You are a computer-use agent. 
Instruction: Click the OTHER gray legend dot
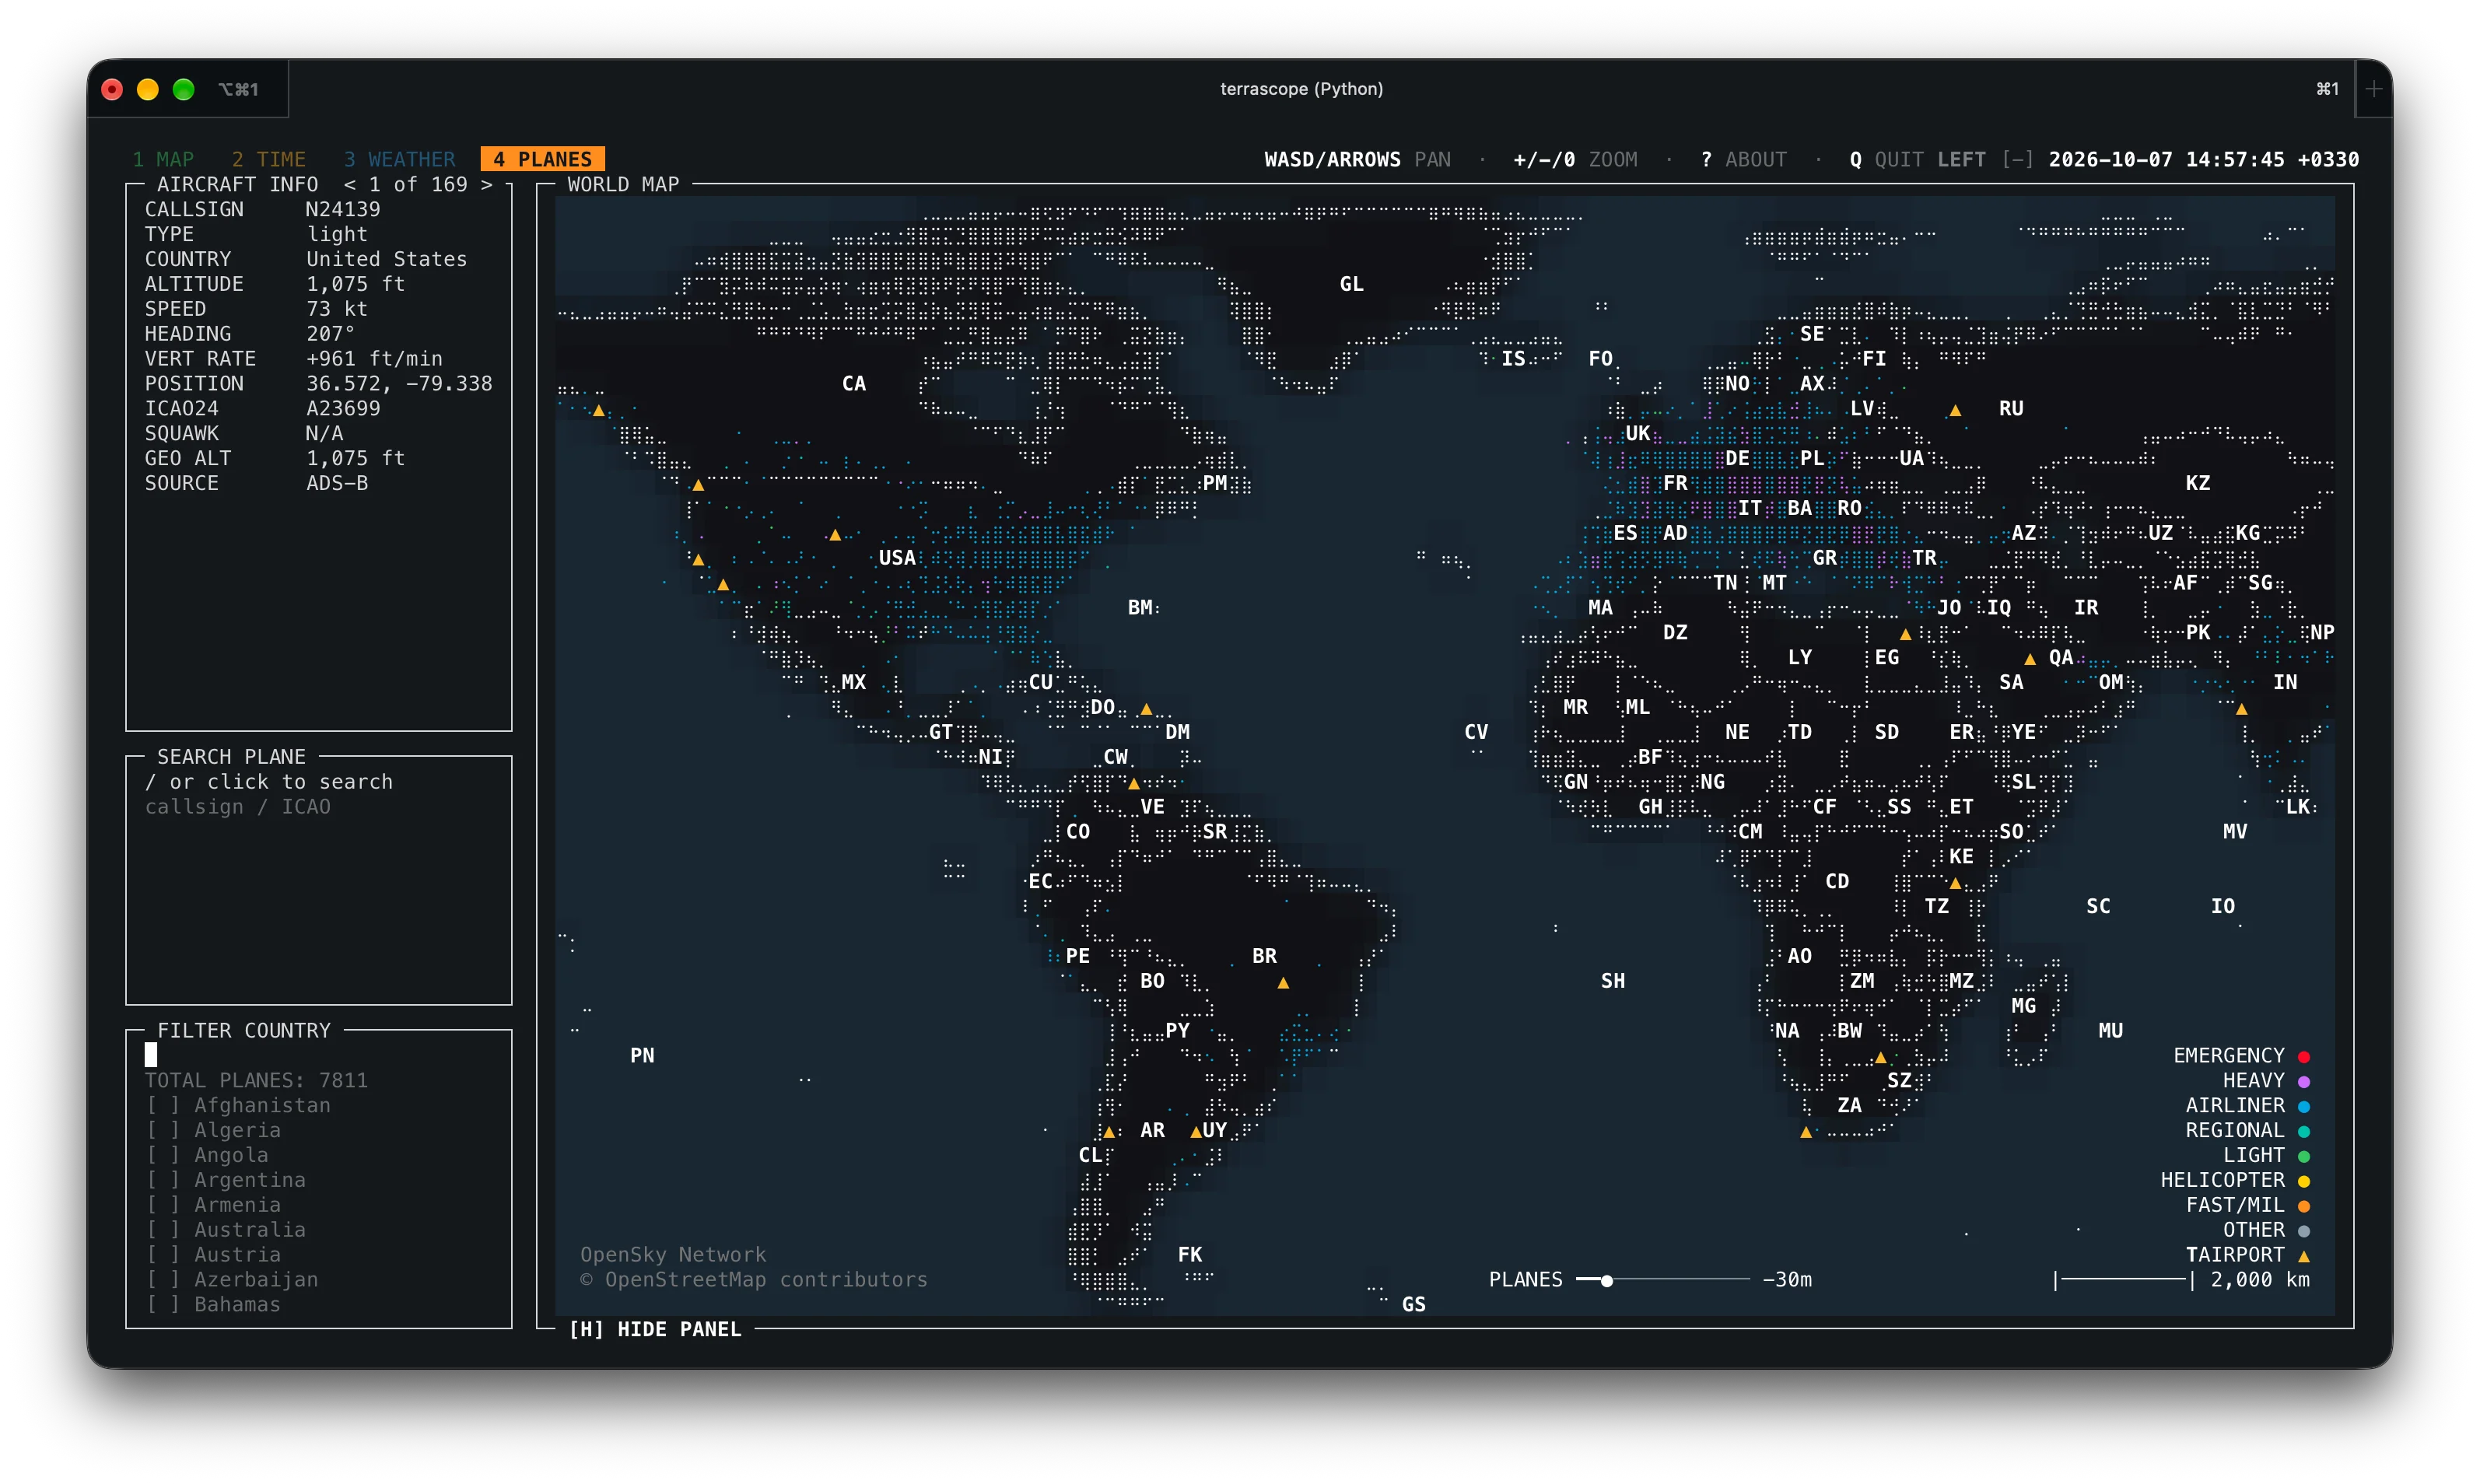[2304, 1231]
